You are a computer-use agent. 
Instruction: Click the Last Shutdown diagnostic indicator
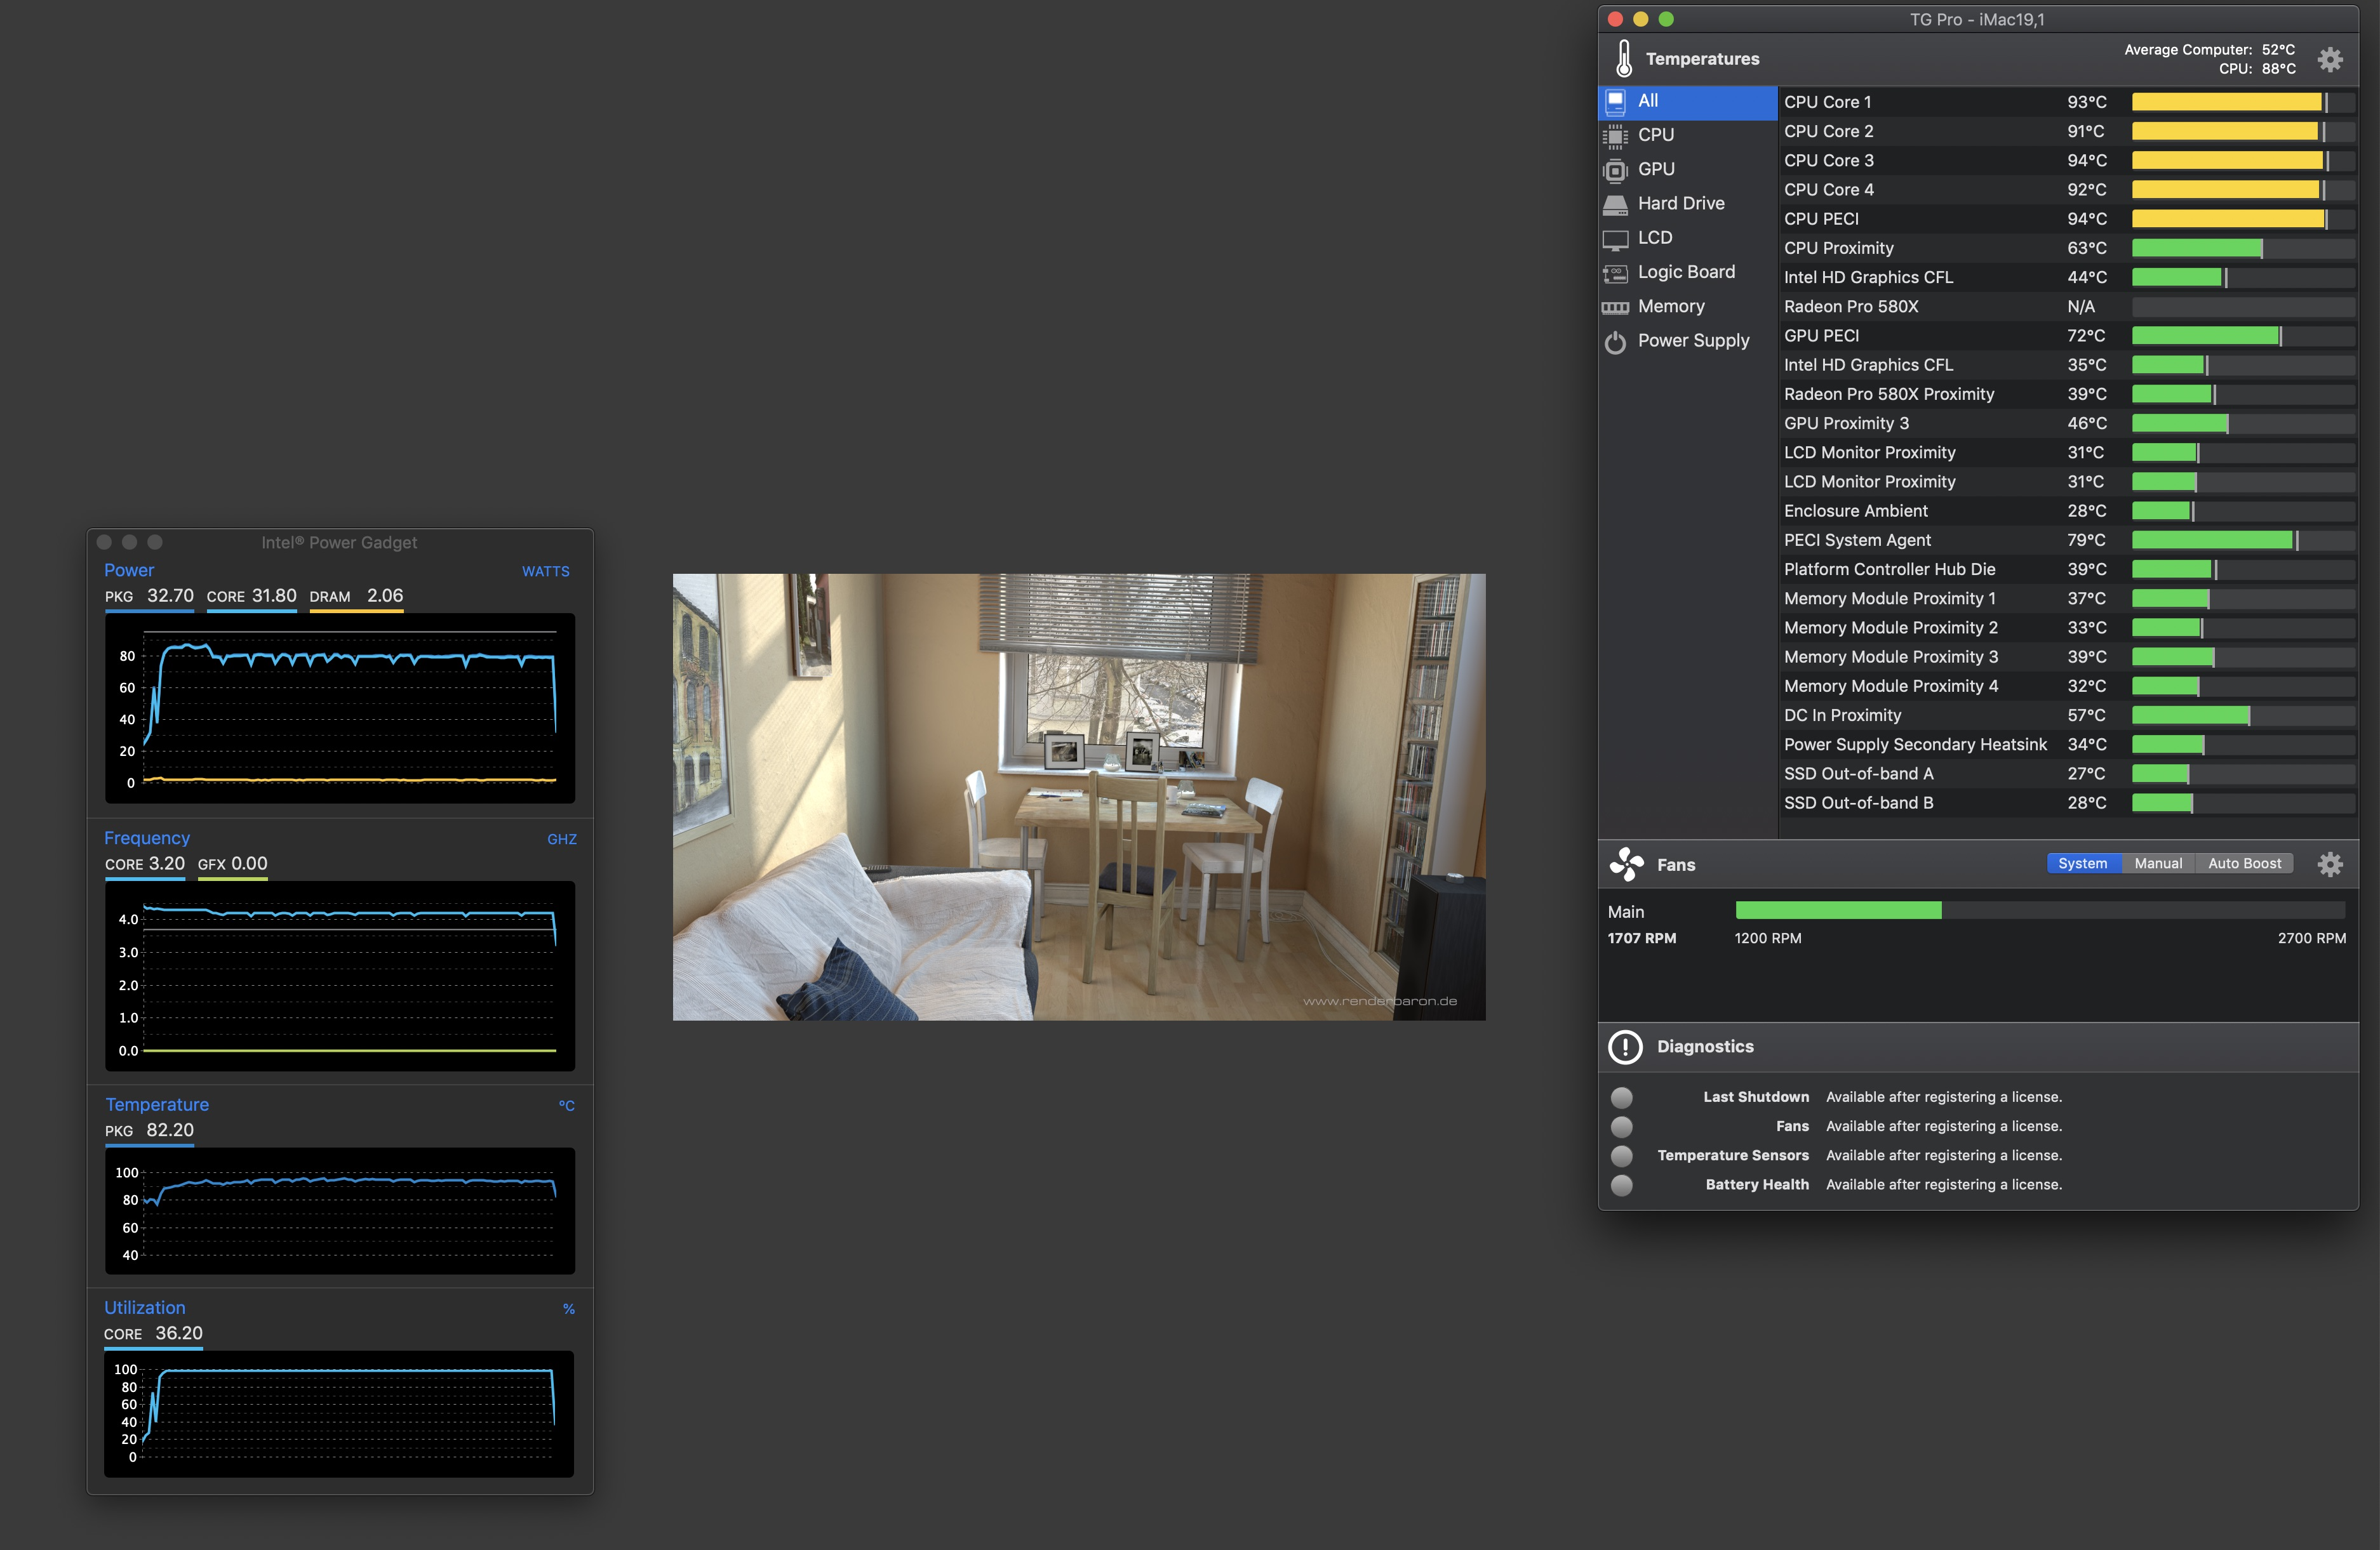click(1622, 1097)
